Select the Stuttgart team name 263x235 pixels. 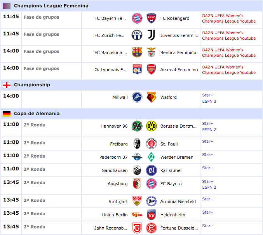coord(118,202)
